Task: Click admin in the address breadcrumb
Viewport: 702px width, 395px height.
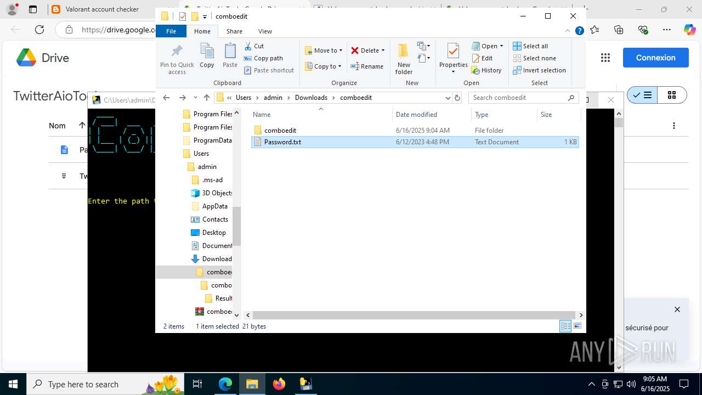Action: tap(273, 98)
